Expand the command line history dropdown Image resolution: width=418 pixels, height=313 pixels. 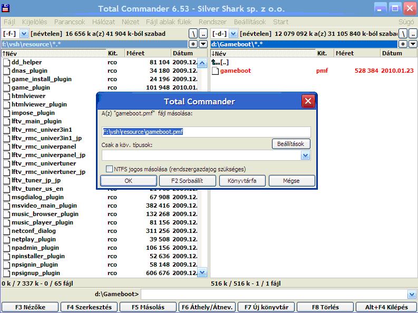coord(412,294)
